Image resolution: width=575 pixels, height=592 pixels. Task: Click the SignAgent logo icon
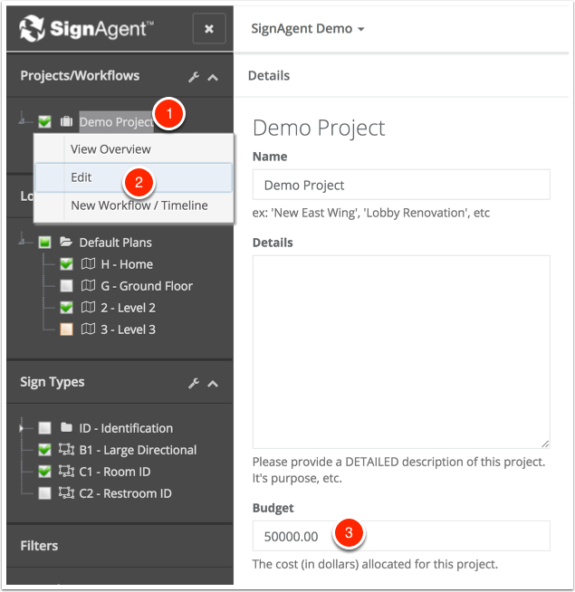(x=32, y=28)
